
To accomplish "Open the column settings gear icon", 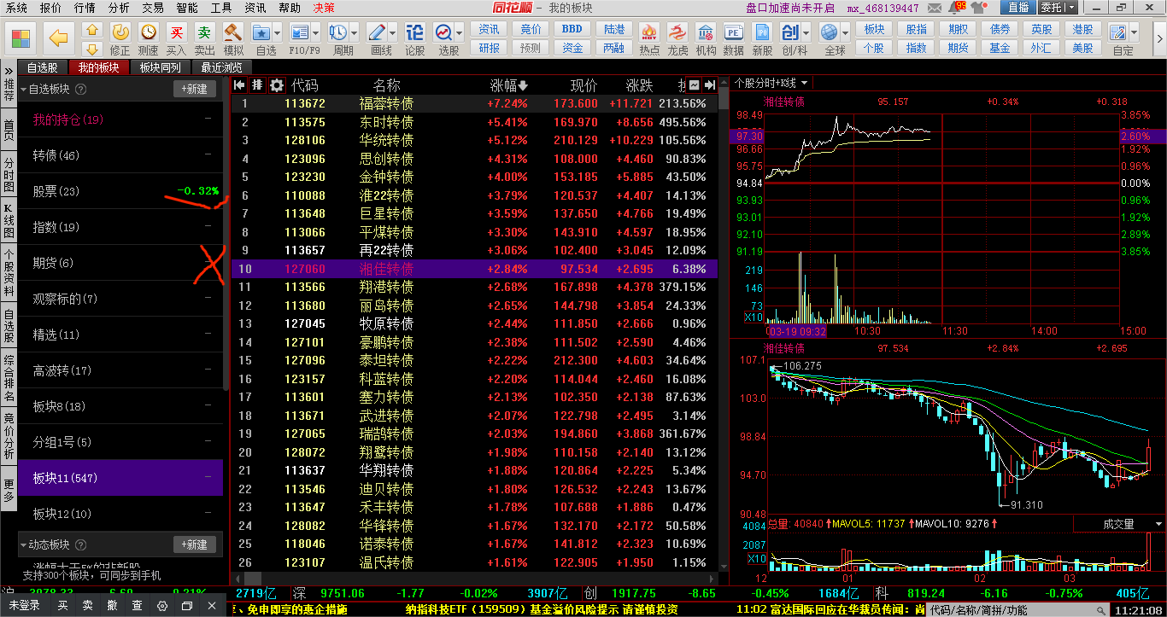I will 277,85.
